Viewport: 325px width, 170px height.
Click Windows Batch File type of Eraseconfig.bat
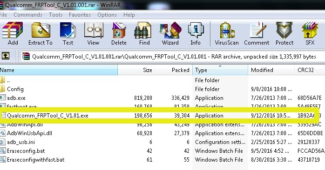tap(219, 151)
